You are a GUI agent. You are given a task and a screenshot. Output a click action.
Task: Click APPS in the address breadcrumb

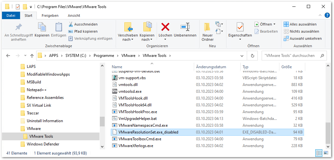(x=54, y=56)
